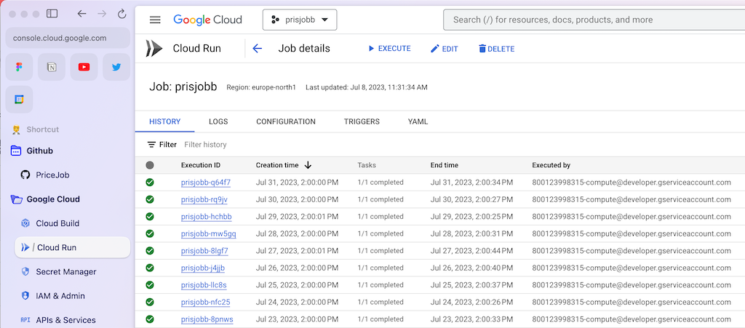This screenshot has height=328, width=745.
Task: Click the Filter icon above the history table
Action: (x=151, y=144)
